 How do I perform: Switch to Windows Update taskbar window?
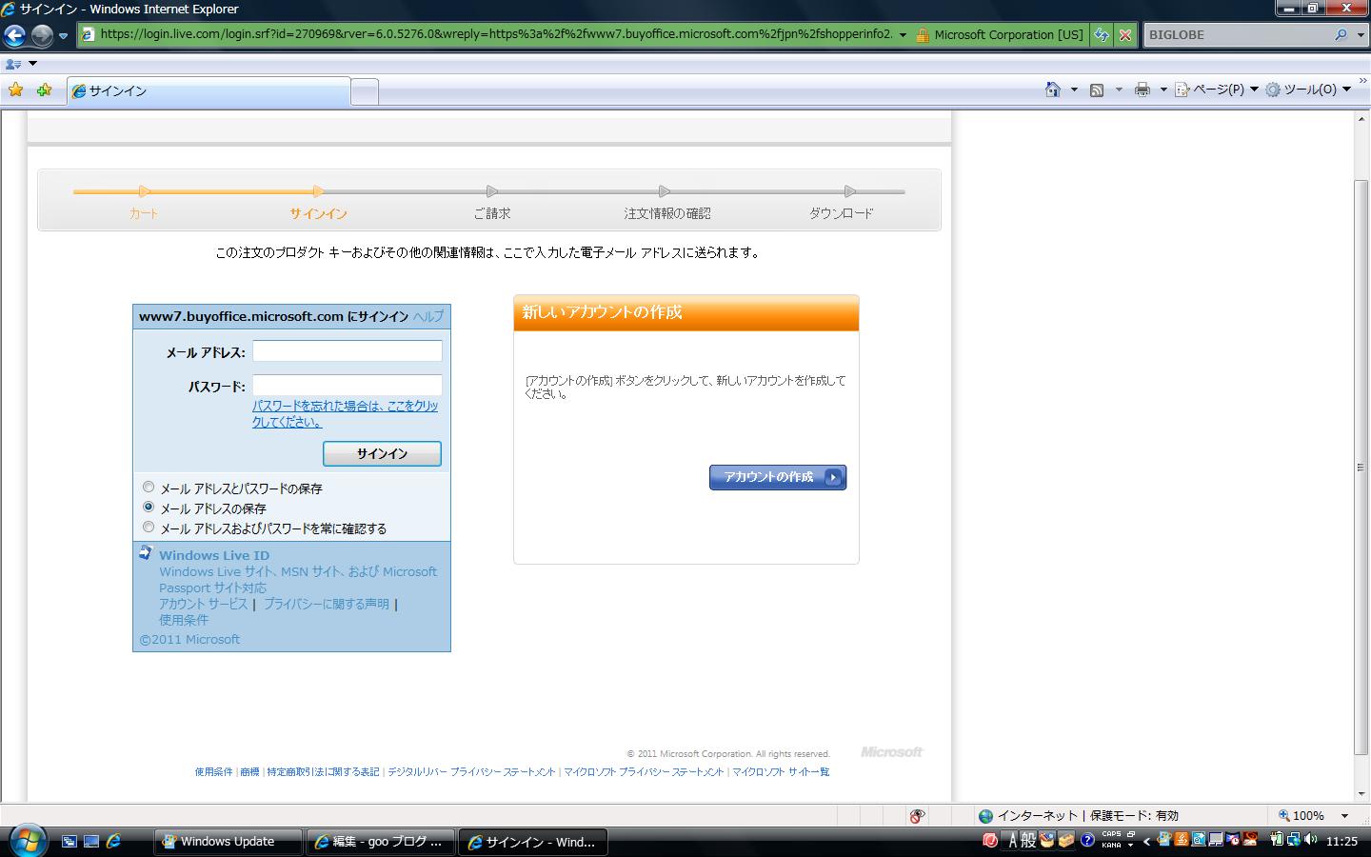click(x=228, y=842)
